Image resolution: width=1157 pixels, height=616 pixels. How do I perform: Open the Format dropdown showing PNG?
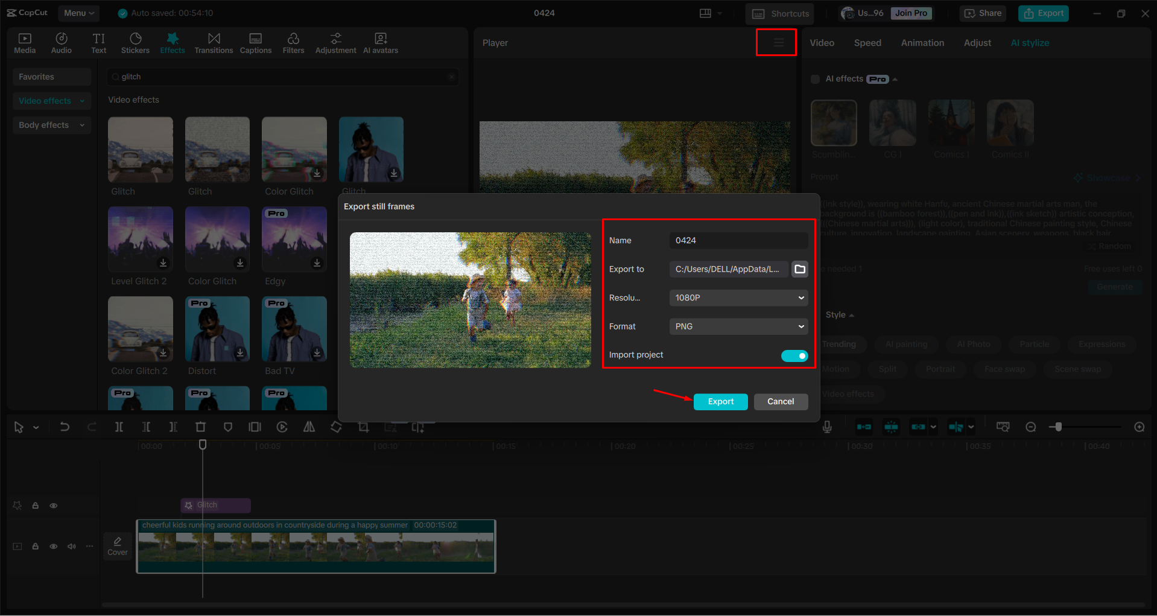[738, 326]
